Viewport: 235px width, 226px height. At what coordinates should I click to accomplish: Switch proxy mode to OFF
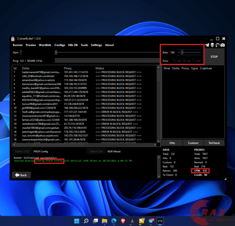click(x=194, y=61)
